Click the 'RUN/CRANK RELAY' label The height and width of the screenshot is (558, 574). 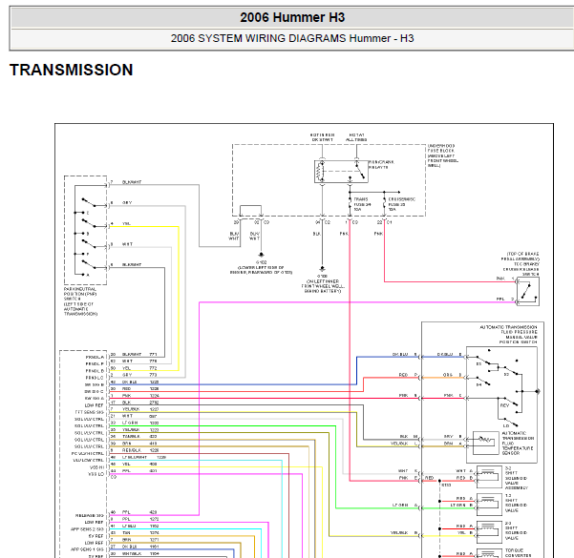[x=381, y=165]
